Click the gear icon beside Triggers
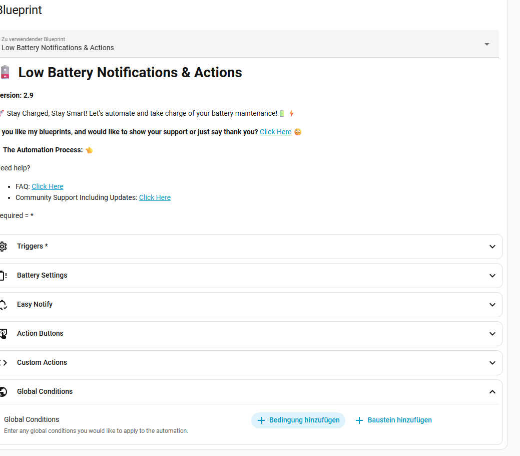520x456 pixels. pos(4,247)
